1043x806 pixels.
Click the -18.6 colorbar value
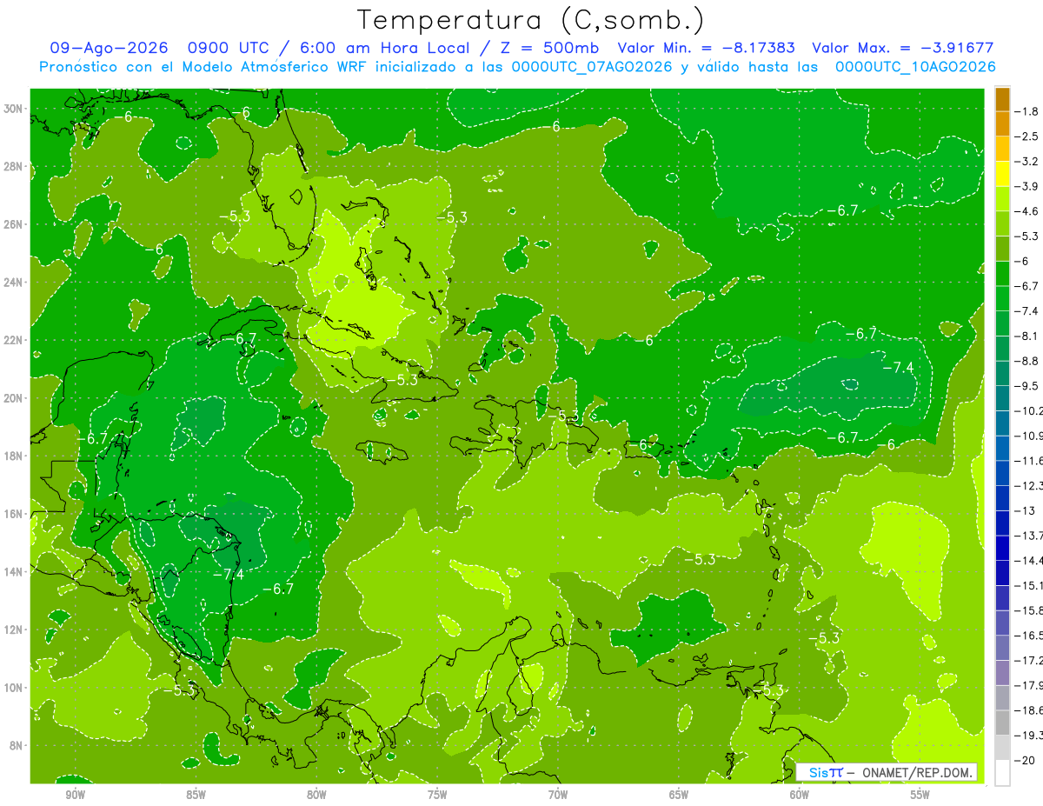pyautogui.click(x=1029, y=710)
